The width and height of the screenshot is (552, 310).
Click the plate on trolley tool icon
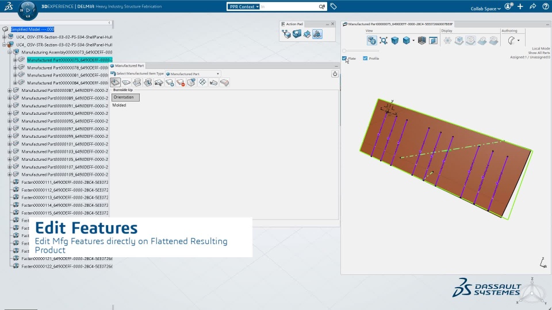pyautogui.click(x=159, y=83)
